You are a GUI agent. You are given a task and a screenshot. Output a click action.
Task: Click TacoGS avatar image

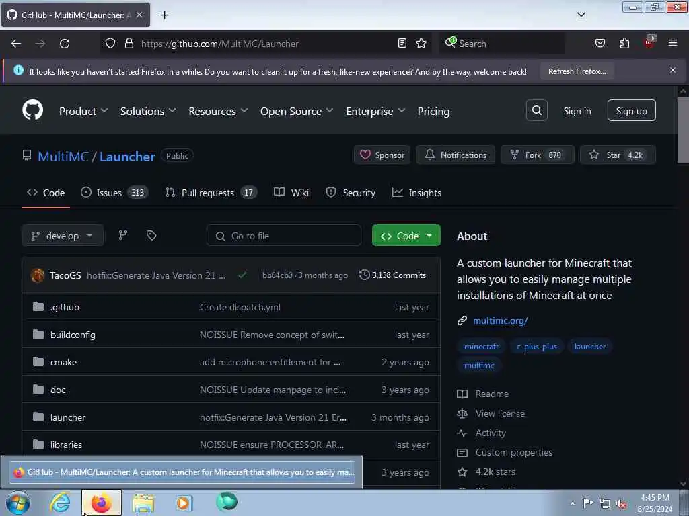[x=38, y=275]
